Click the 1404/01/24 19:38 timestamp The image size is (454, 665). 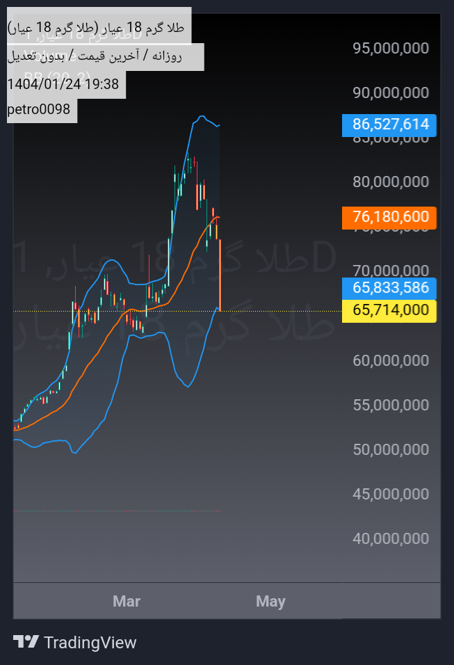pyautogui.click(x=63, y=84)
